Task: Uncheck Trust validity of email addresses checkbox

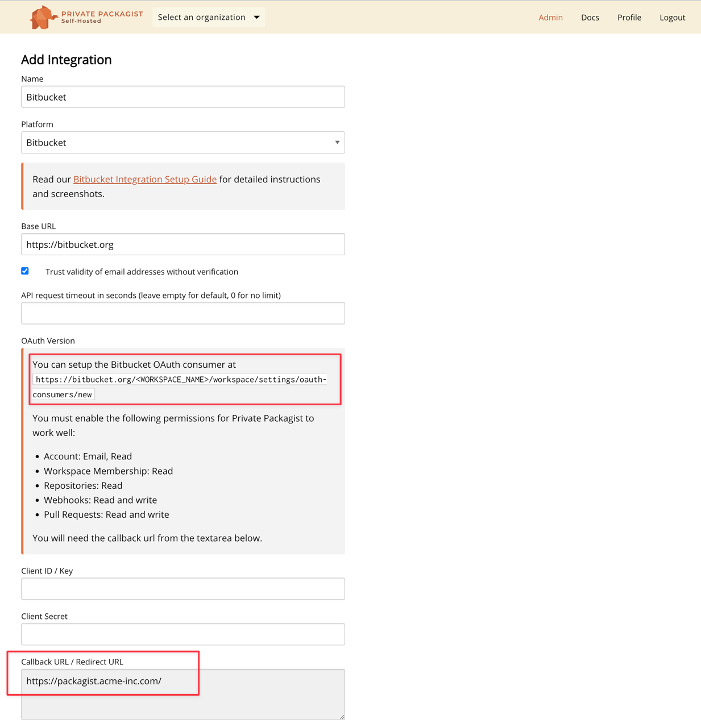Action: [x=25, y=271]
